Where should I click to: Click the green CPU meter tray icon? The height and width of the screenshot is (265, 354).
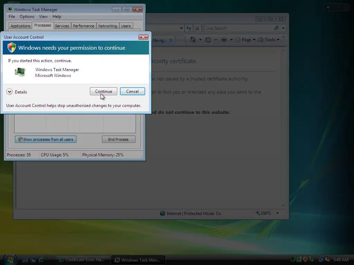(x=292, y=259)
